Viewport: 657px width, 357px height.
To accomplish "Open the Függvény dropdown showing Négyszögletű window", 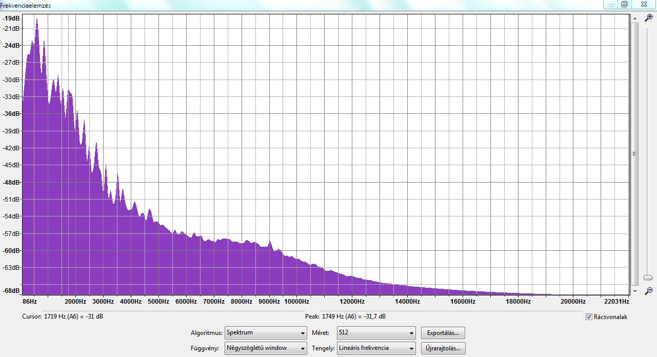I will 266,348.
